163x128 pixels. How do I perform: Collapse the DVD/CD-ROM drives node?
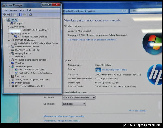[9, 40]
